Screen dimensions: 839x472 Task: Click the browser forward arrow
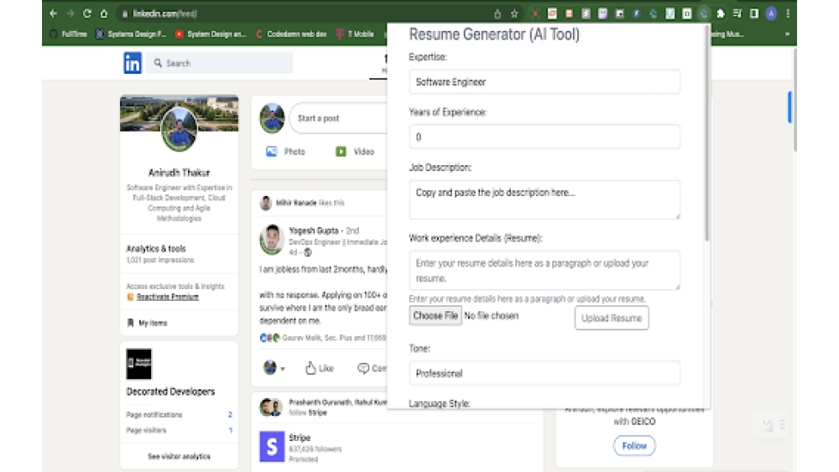pyautogui.click(x=70, y=13)
